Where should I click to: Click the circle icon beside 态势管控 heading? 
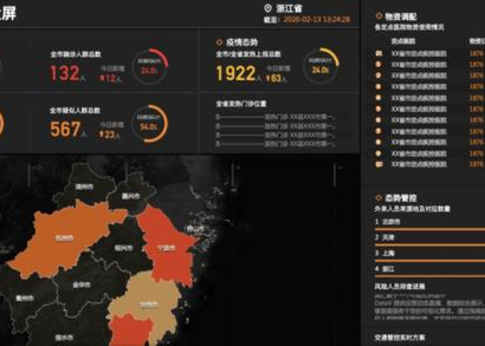pyautogui.click(x=378, y=197)
